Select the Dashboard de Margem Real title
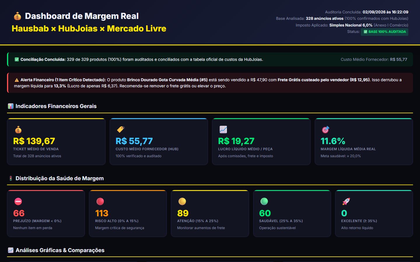Screen dimensions: 420x262 click(x=82, y=16)
